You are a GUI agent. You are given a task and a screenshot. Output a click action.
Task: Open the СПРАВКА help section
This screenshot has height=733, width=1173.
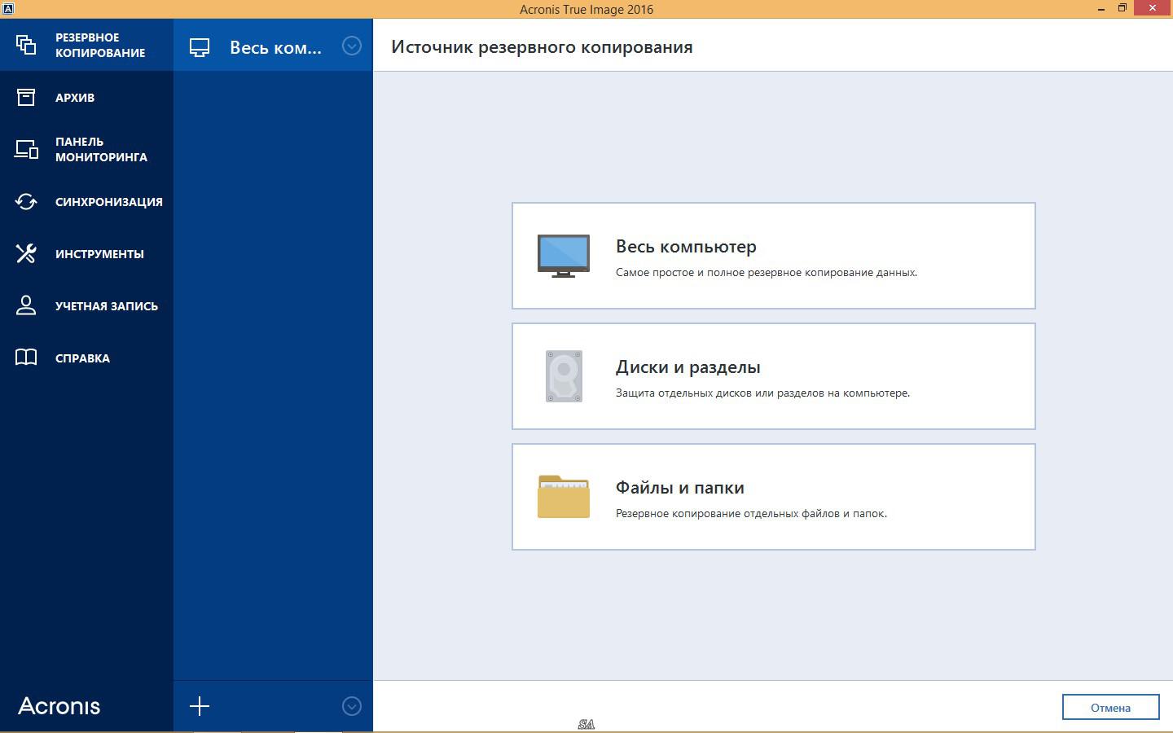tap(86, 358)
